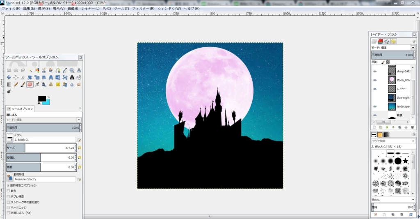Image resolution: width=420 pixels, height=219 pixels.
Task: Open the レイヤー menu
Action: [91, 9]
